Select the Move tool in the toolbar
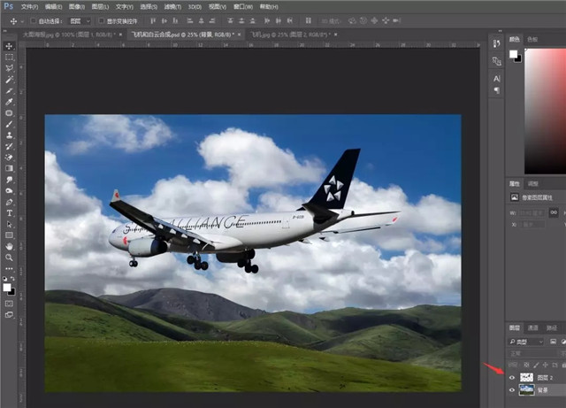566x408 pixels. 9,46
